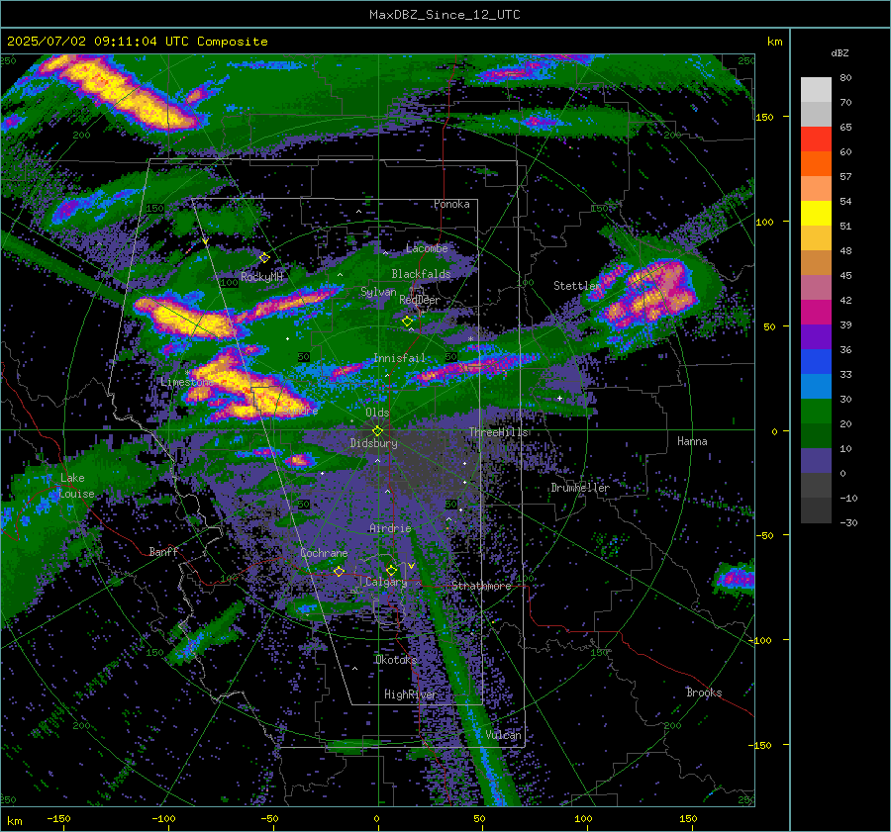This screenshot has width=891, height=832.
Task: Click the dBZ legend heading
Action: 840,52
